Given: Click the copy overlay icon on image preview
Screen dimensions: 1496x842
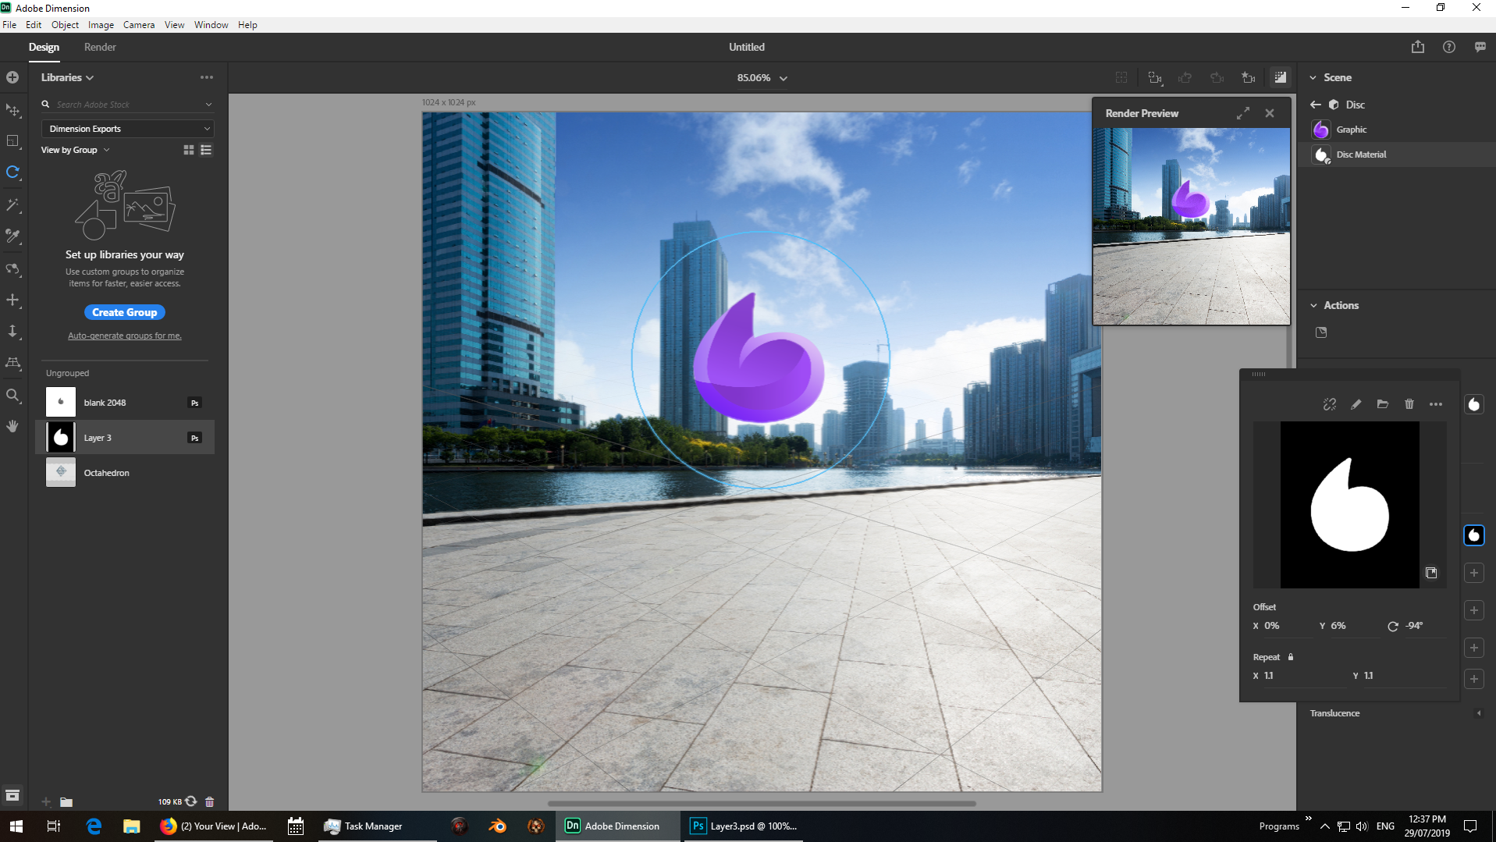Looking at the screenshot, I should pos(1431,573).
